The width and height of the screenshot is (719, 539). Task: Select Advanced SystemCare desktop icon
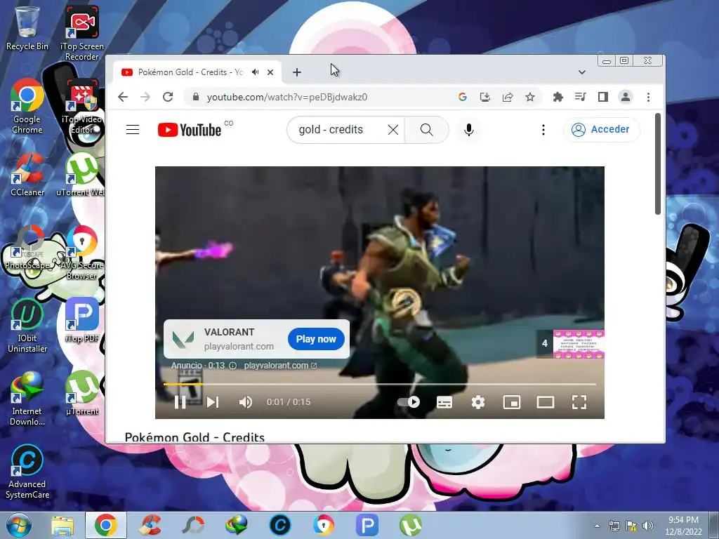click(x=27, y=472)
